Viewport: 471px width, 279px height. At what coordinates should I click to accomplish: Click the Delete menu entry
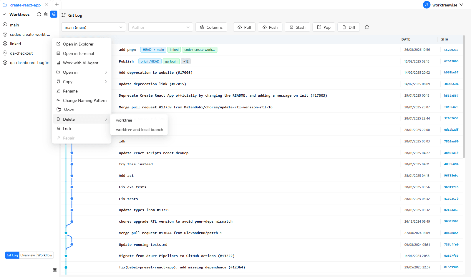(x=82, y=119)
